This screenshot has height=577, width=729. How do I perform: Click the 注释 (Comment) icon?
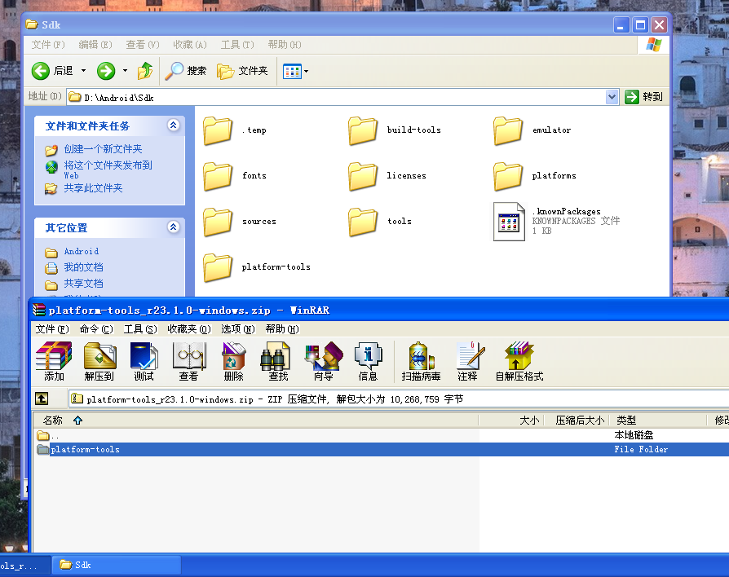coord(468,361)
